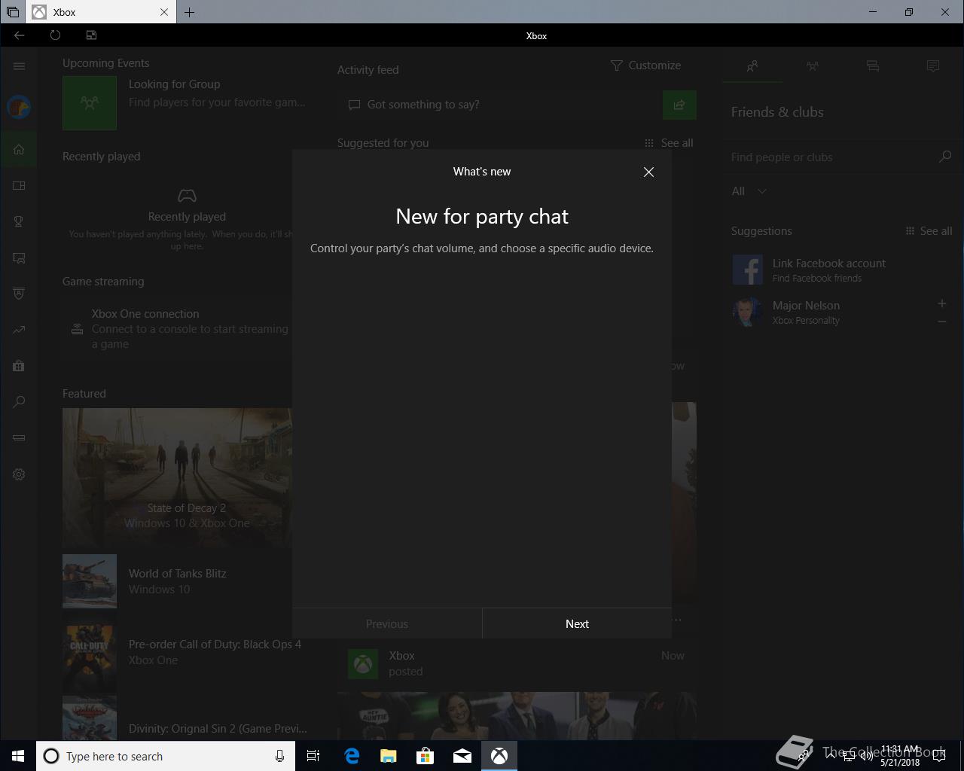The image size is (964, 771).
Task: Open a new tab with plus button
Action: point(189,12)
